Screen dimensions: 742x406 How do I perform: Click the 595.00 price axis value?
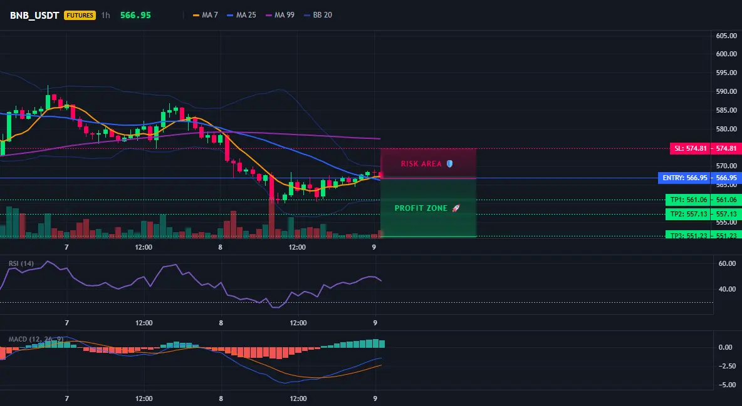(x=726, y=73)
